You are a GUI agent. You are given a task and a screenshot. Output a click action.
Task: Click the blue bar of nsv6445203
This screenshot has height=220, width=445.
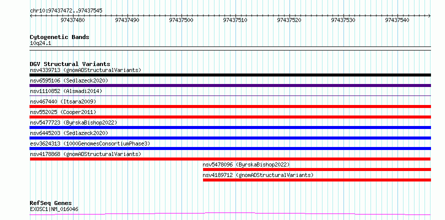(x=230, y=138)
